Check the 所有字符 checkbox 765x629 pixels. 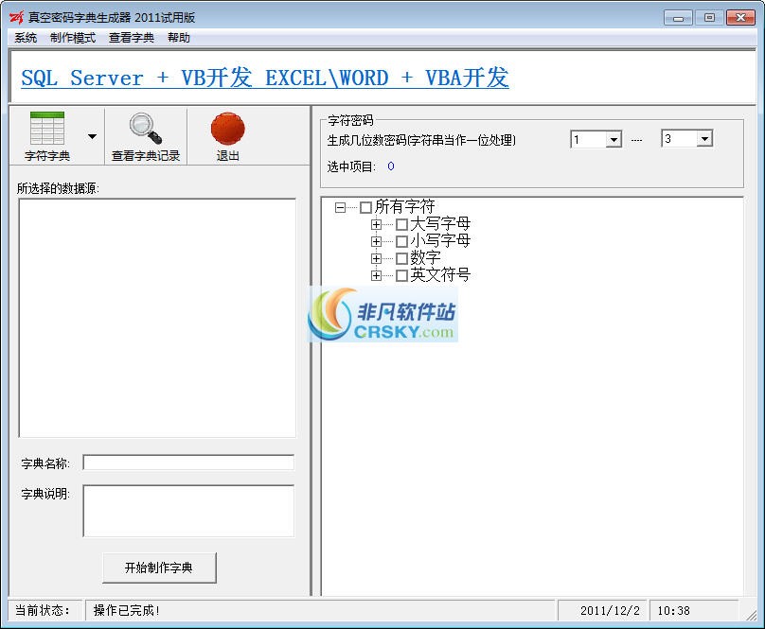(365, 208)
